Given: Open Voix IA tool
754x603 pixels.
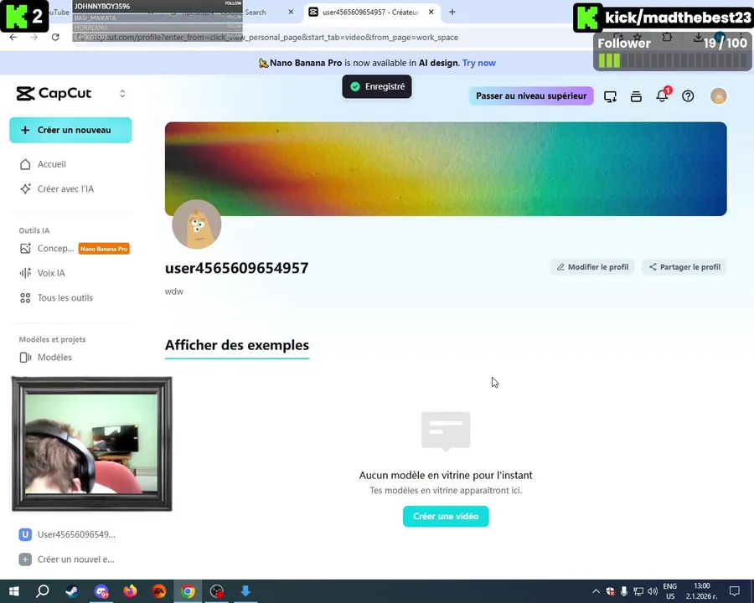Looking at the screenshot, I should coord(51,273).
